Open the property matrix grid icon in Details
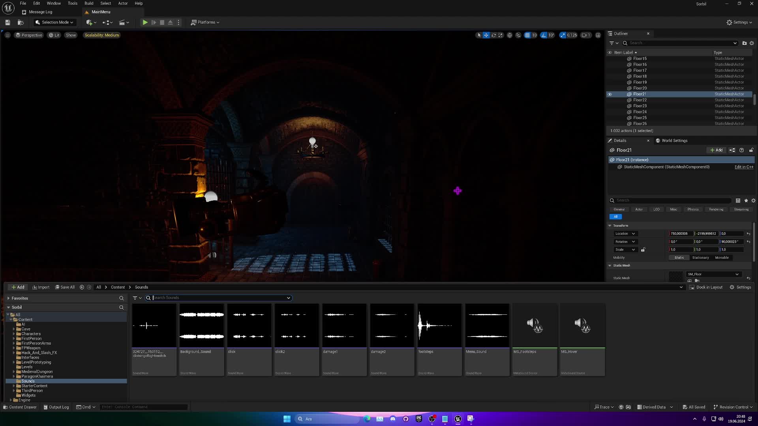 (x=738, y=200)
